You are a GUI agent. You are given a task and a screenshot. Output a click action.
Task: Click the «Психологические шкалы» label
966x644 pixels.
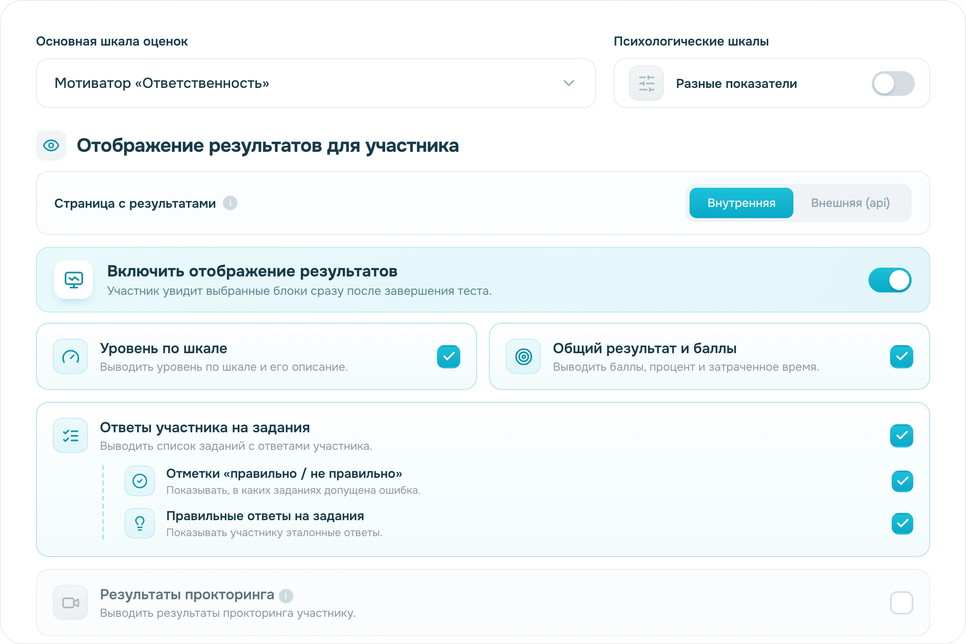[691, 42]
